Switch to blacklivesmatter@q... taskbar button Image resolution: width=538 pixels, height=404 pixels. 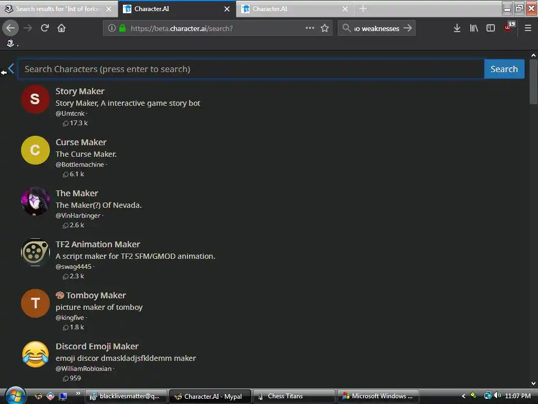[x=126, y=396]
